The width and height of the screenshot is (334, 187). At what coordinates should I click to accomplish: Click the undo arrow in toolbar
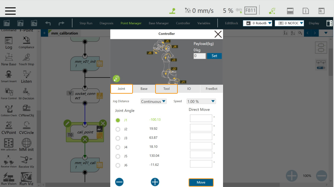click(x=48, y=23)
